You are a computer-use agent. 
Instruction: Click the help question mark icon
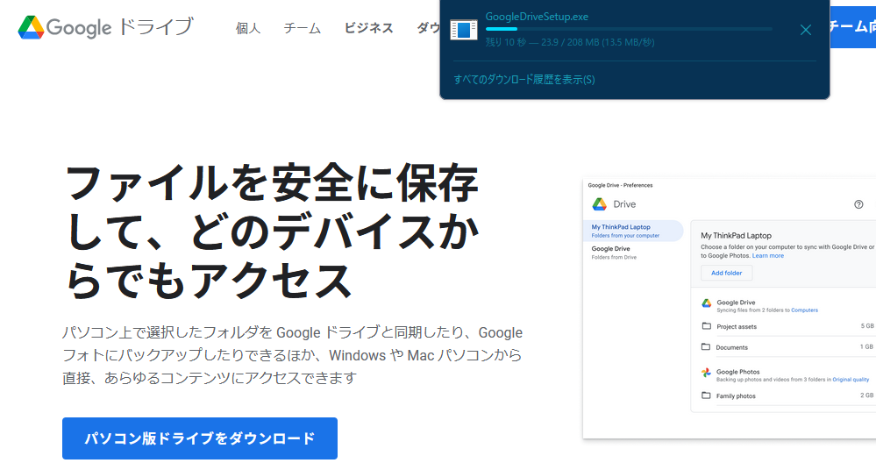tap(858, 204)
